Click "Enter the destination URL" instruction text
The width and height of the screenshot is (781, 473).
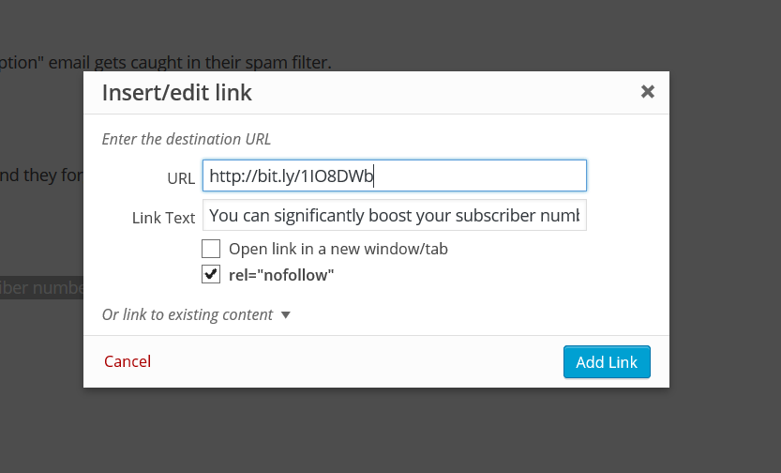(x=186, y=139)
